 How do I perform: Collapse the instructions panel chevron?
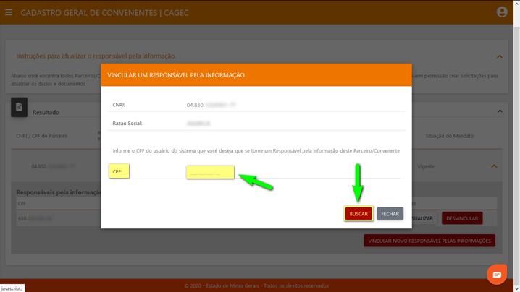[499, 56]
